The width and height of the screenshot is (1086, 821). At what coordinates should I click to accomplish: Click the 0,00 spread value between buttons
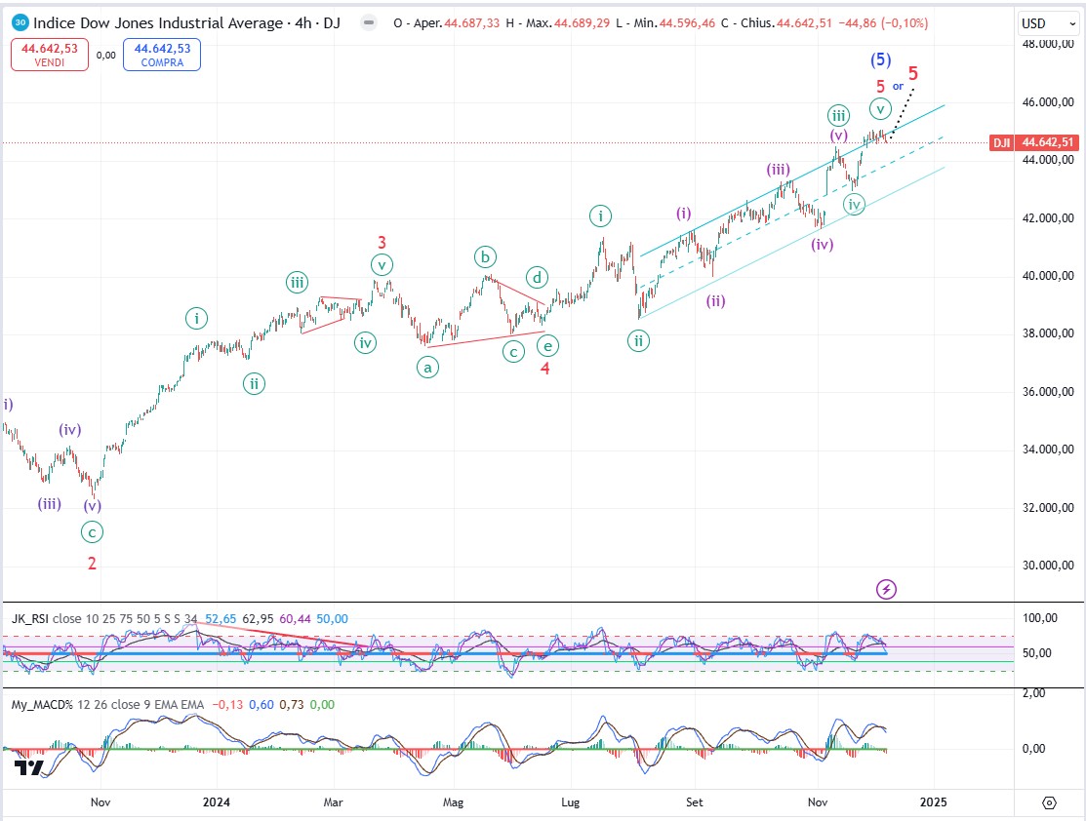(106, 56)
